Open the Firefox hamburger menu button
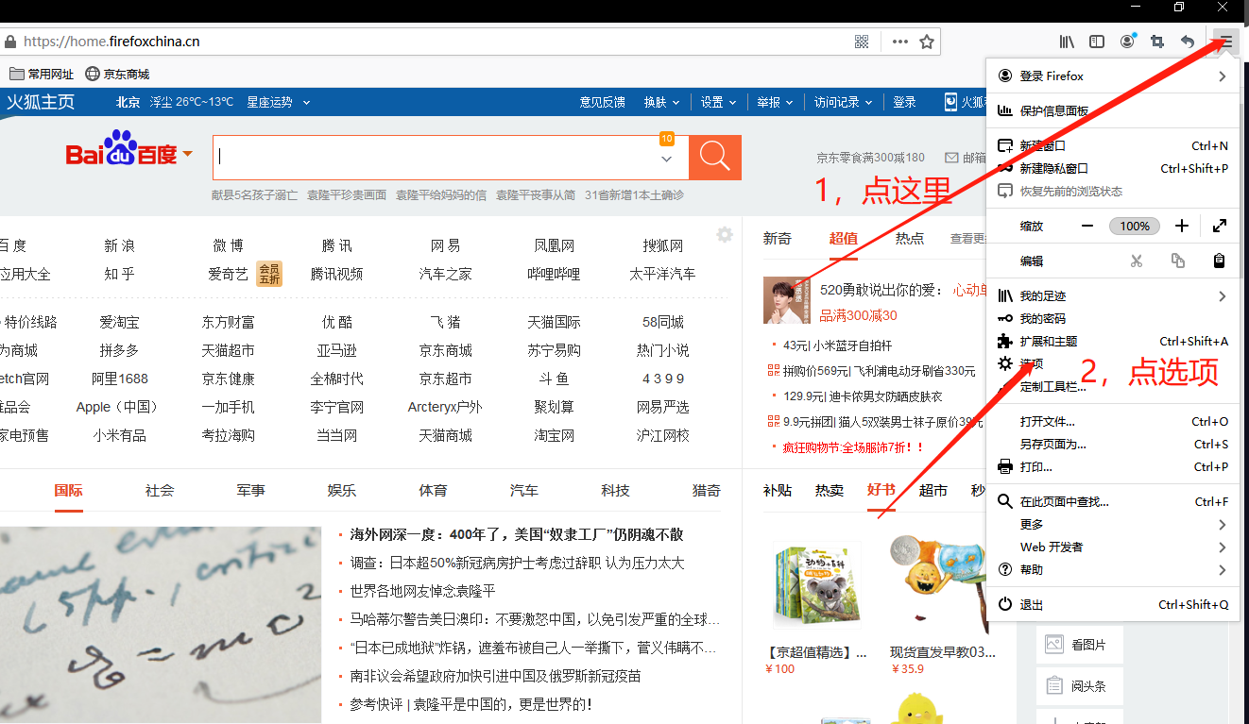Viewport: 1249px width, 724px height. pos(1226,42)
